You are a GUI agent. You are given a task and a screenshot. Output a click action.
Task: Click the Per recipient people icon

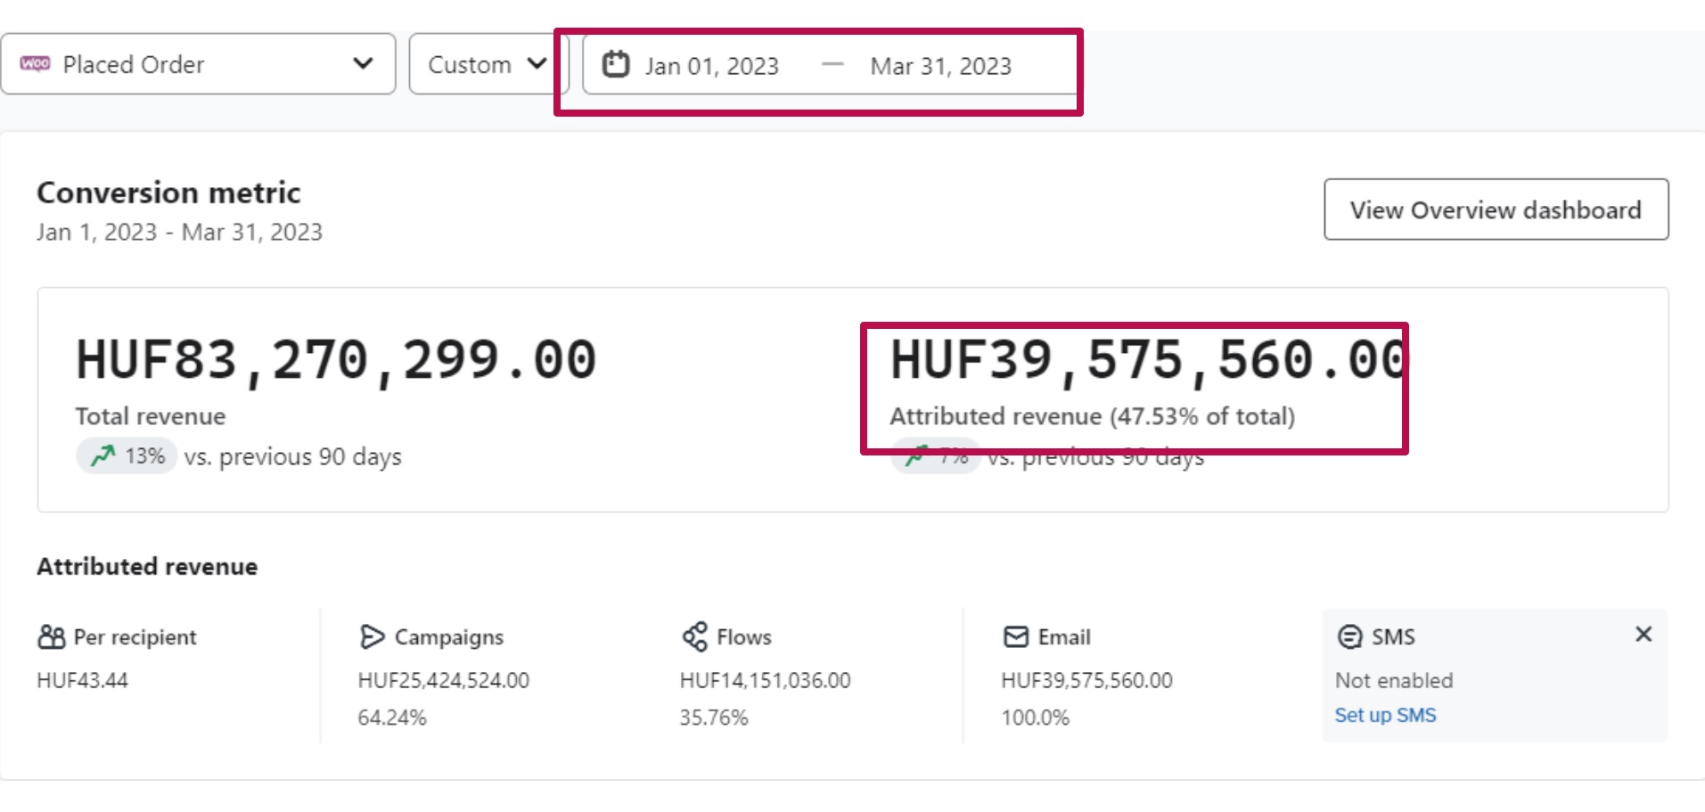52,636
